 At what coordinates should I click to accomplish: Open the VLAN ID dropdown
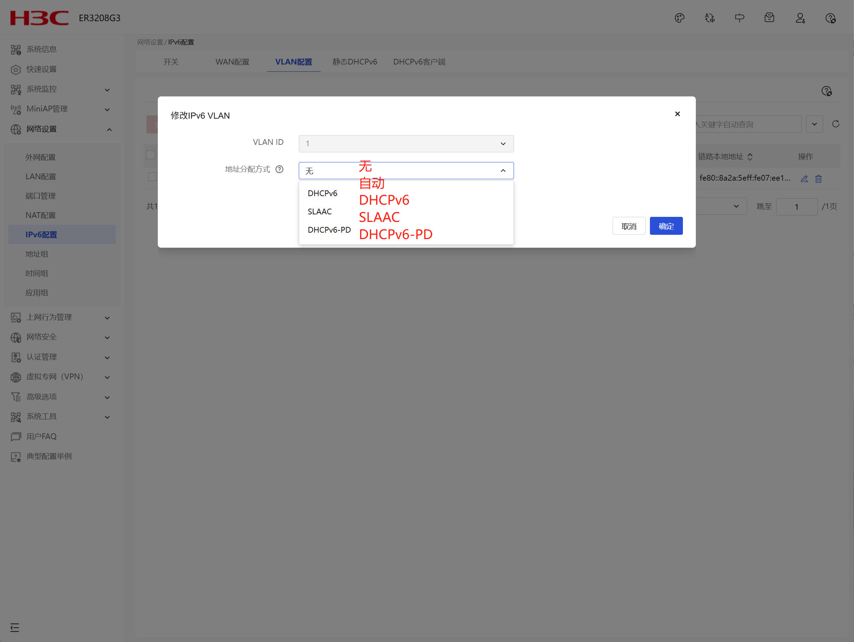(x=406, y=143)
